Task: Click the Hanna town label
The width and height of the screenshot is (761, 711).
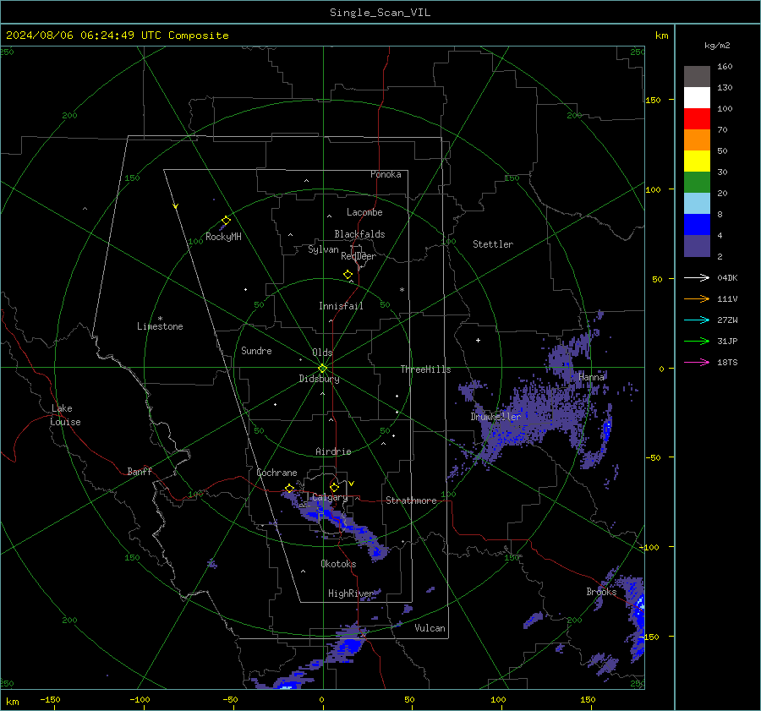Action: pyautogui.click(x=592, y=377)
